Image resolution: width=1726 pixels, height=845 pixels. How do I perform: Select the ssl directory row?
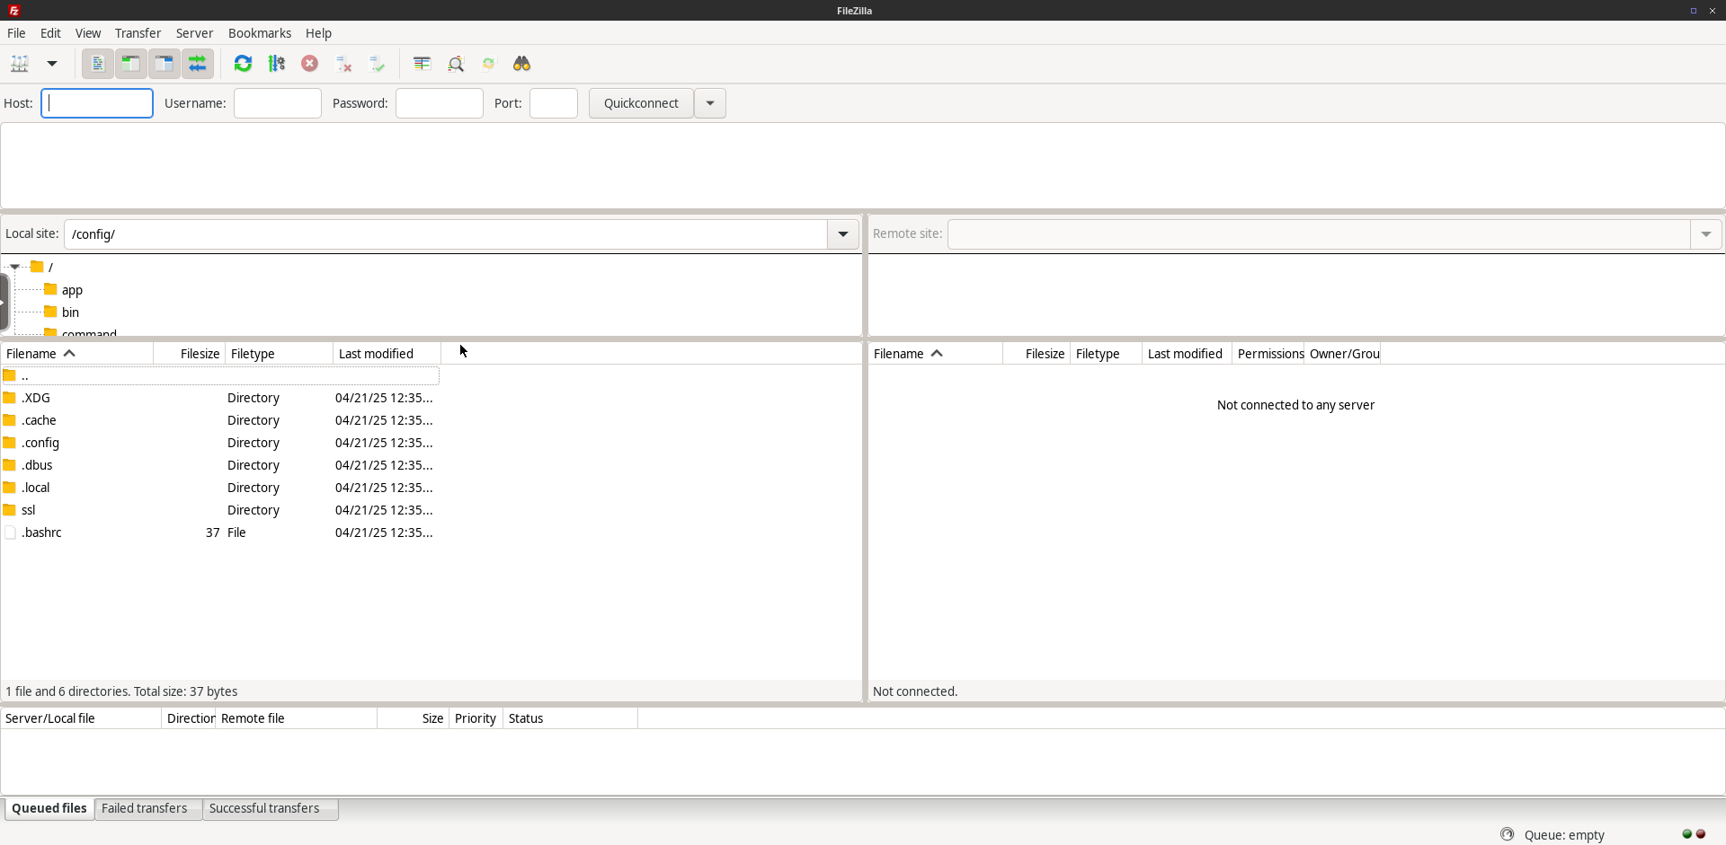point(220,510)
